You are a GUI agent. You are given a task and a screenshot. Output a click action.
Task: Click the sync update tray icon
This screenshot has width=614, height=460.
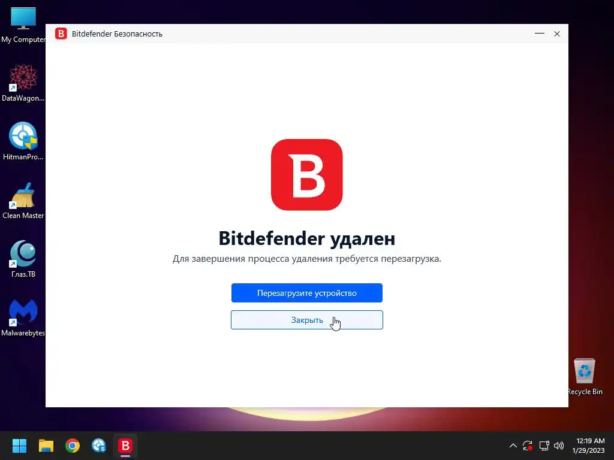point(528,446)
